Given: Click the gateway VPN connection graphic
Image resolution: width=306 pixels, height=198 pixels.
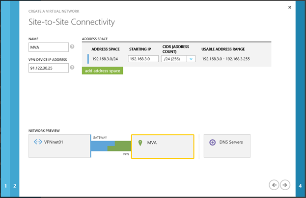Looking at the screenshot, I should click(111, 146).
